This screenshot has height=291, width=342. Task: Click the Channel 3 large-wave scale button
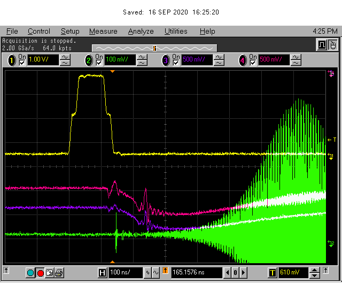(x=219, y=57)
